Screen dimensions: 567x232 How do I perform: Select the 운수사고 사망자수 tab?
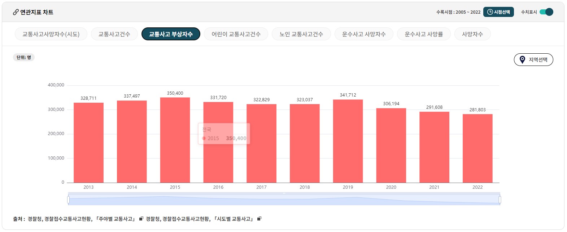tap(364, 34)
